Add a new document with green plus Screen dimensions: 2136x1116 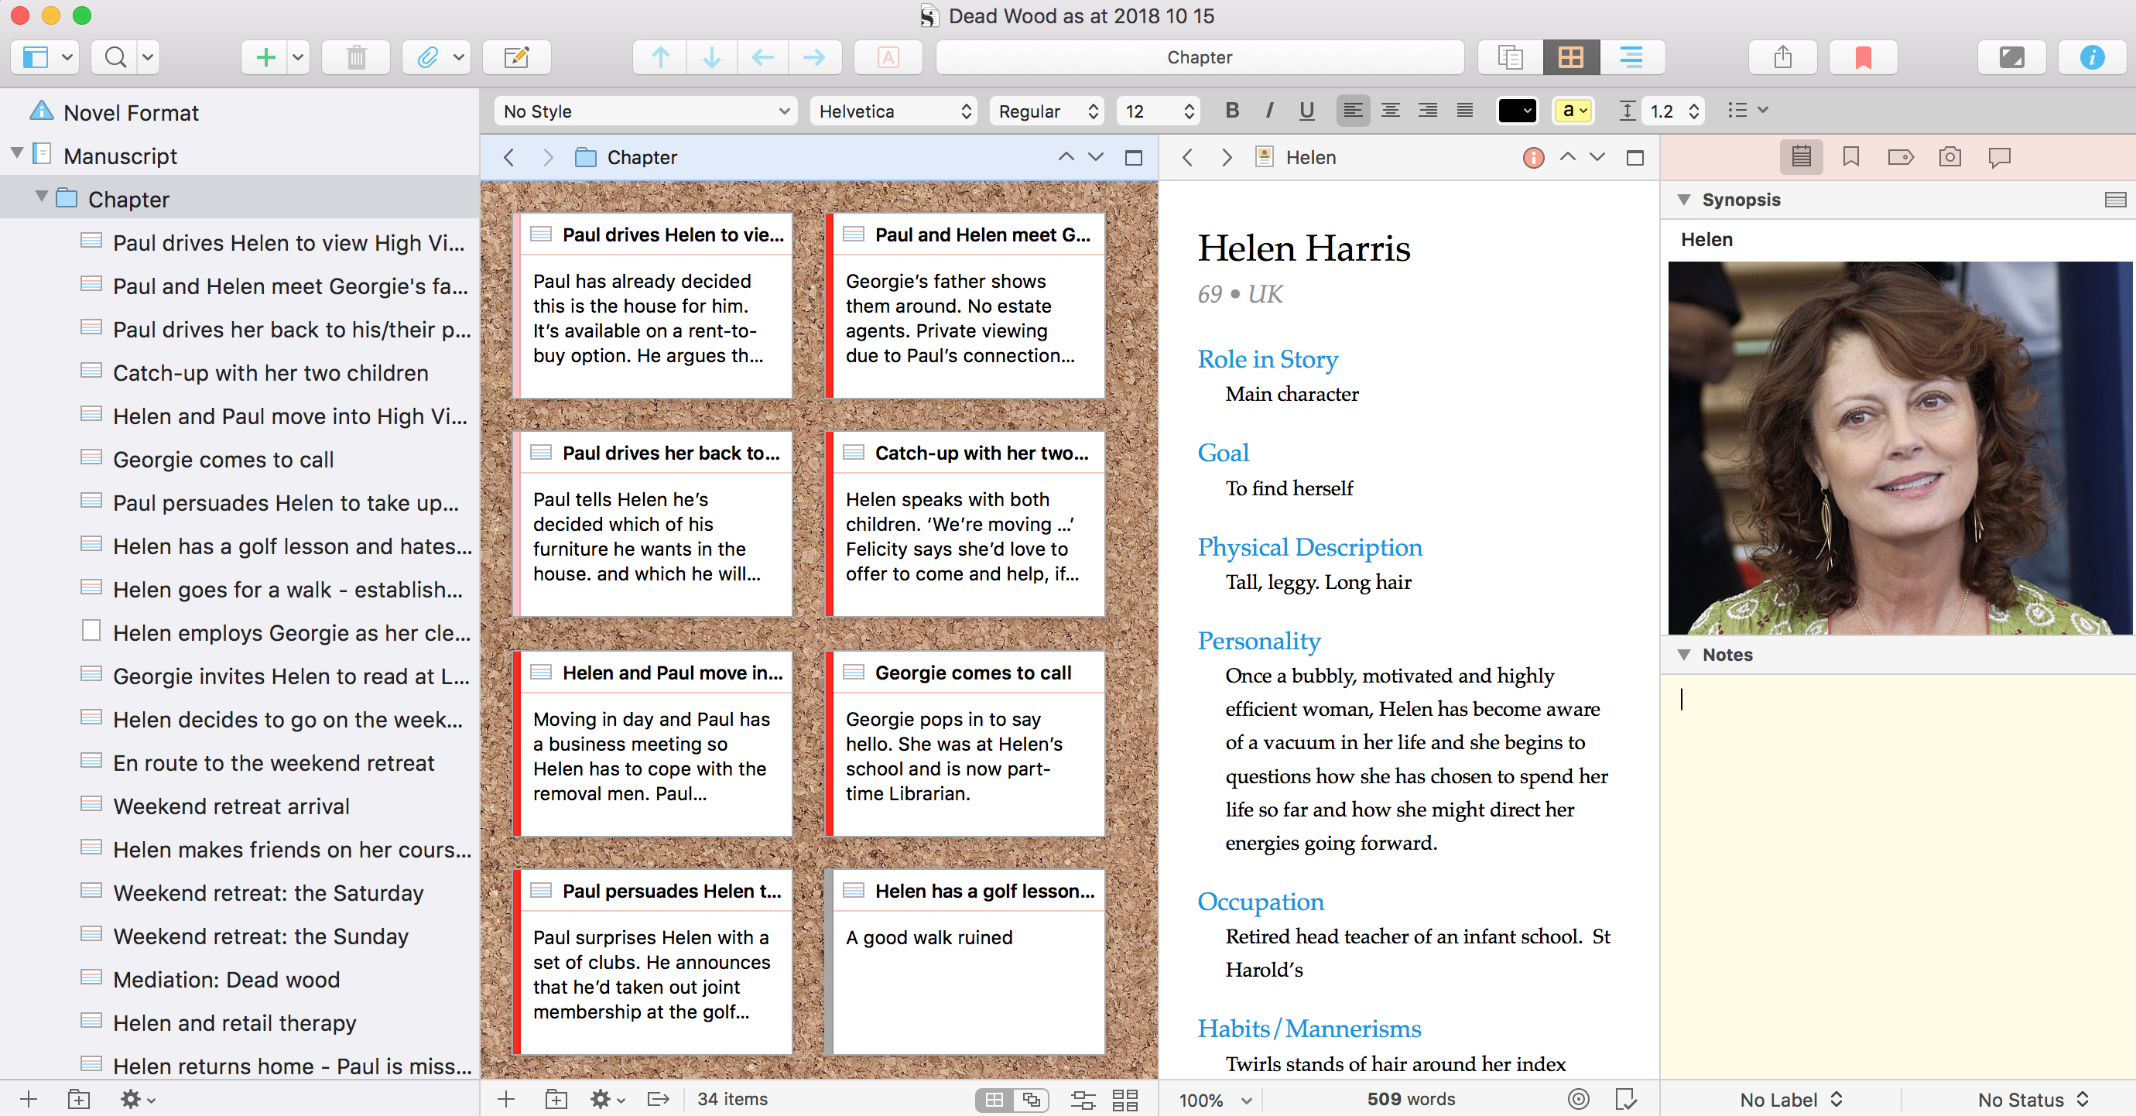265,57
